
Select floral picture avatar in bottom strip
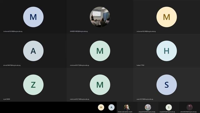[148, 107]
